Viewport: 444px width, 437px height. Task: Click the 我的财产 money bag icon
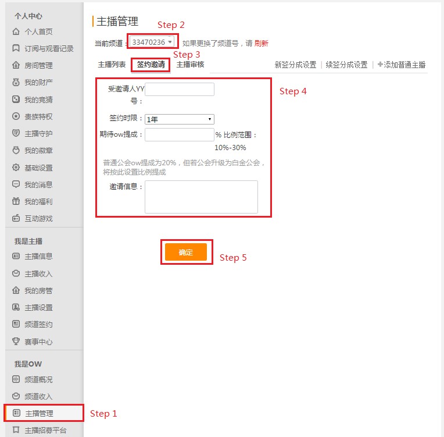pyautogui.click(x=16, y=82)
